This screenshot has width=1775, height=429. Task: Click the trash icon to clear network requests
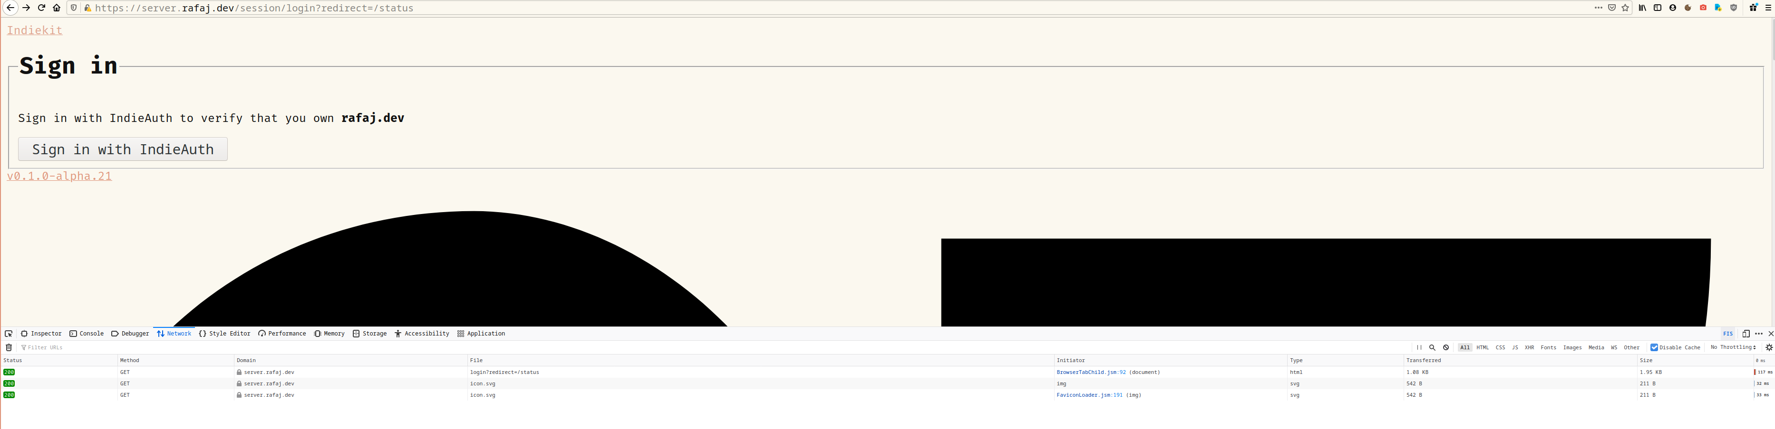coord(8,347)
